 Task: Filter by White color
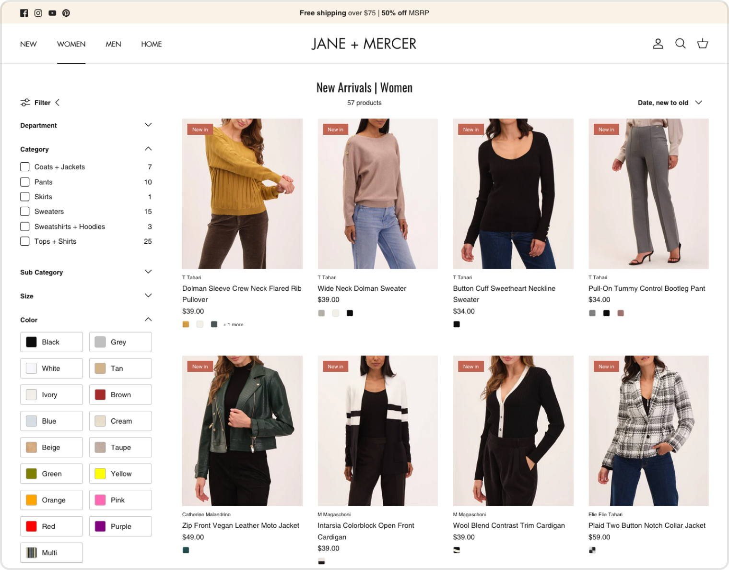click(51, 368)
